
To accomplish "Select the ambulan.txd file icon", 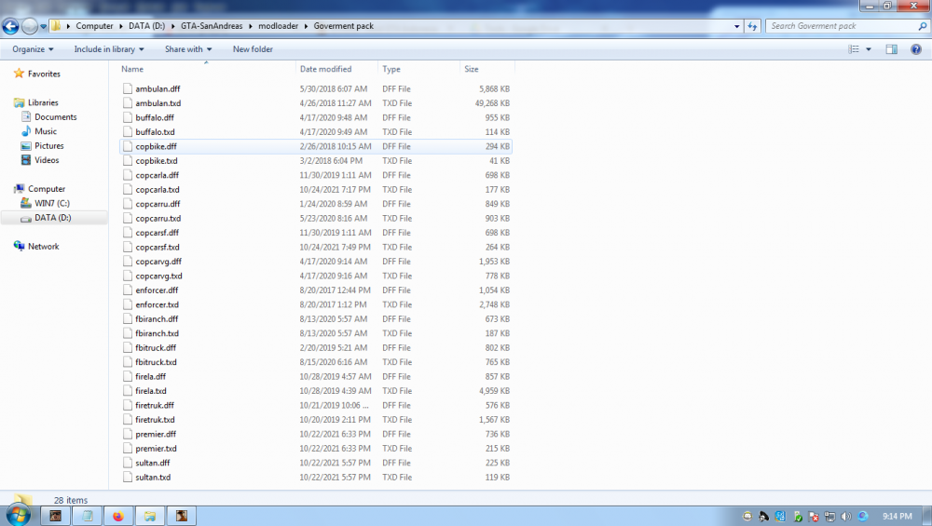I will [x=127, y=102].
